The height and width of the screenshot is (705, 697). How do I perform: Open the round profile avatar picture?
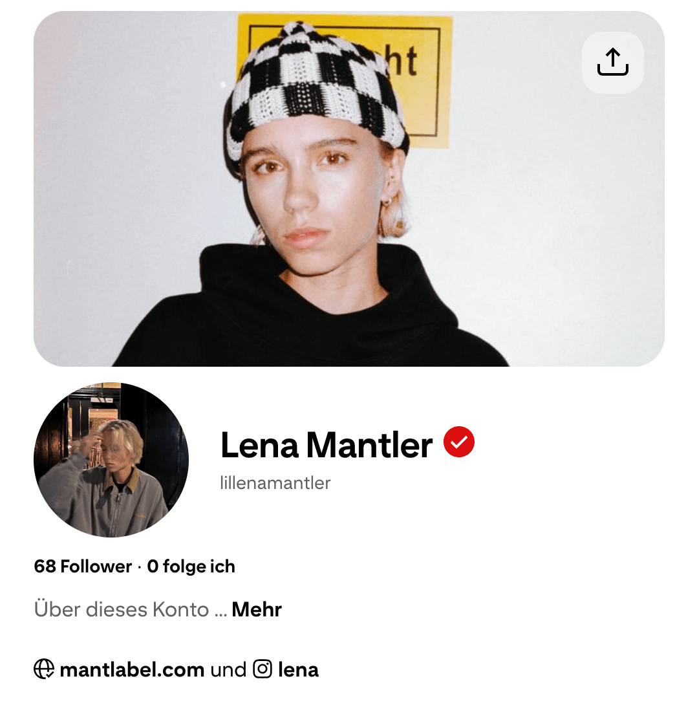[x=111, y=459]
